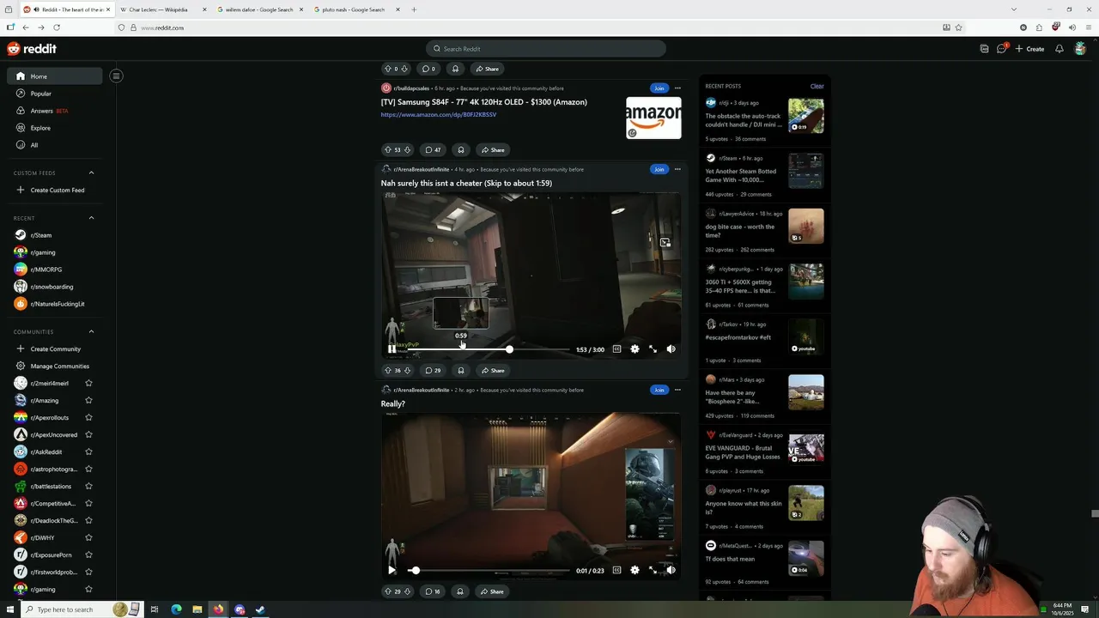Collapse the Communities section
The image size is (1099, 618).
pos(92,331)
